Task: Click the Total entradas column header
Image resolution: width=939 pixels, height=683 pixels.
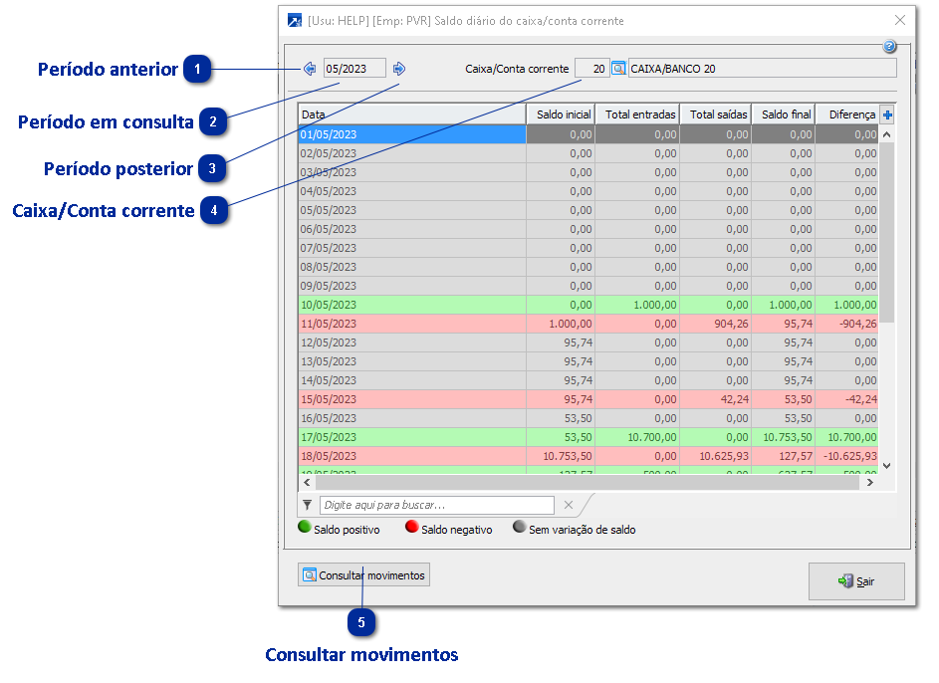Action: [639, 114]
